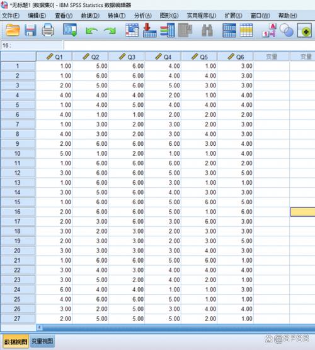Click the horizontal scrollbar left arrow
315x350 pixels.
point(39,327)
